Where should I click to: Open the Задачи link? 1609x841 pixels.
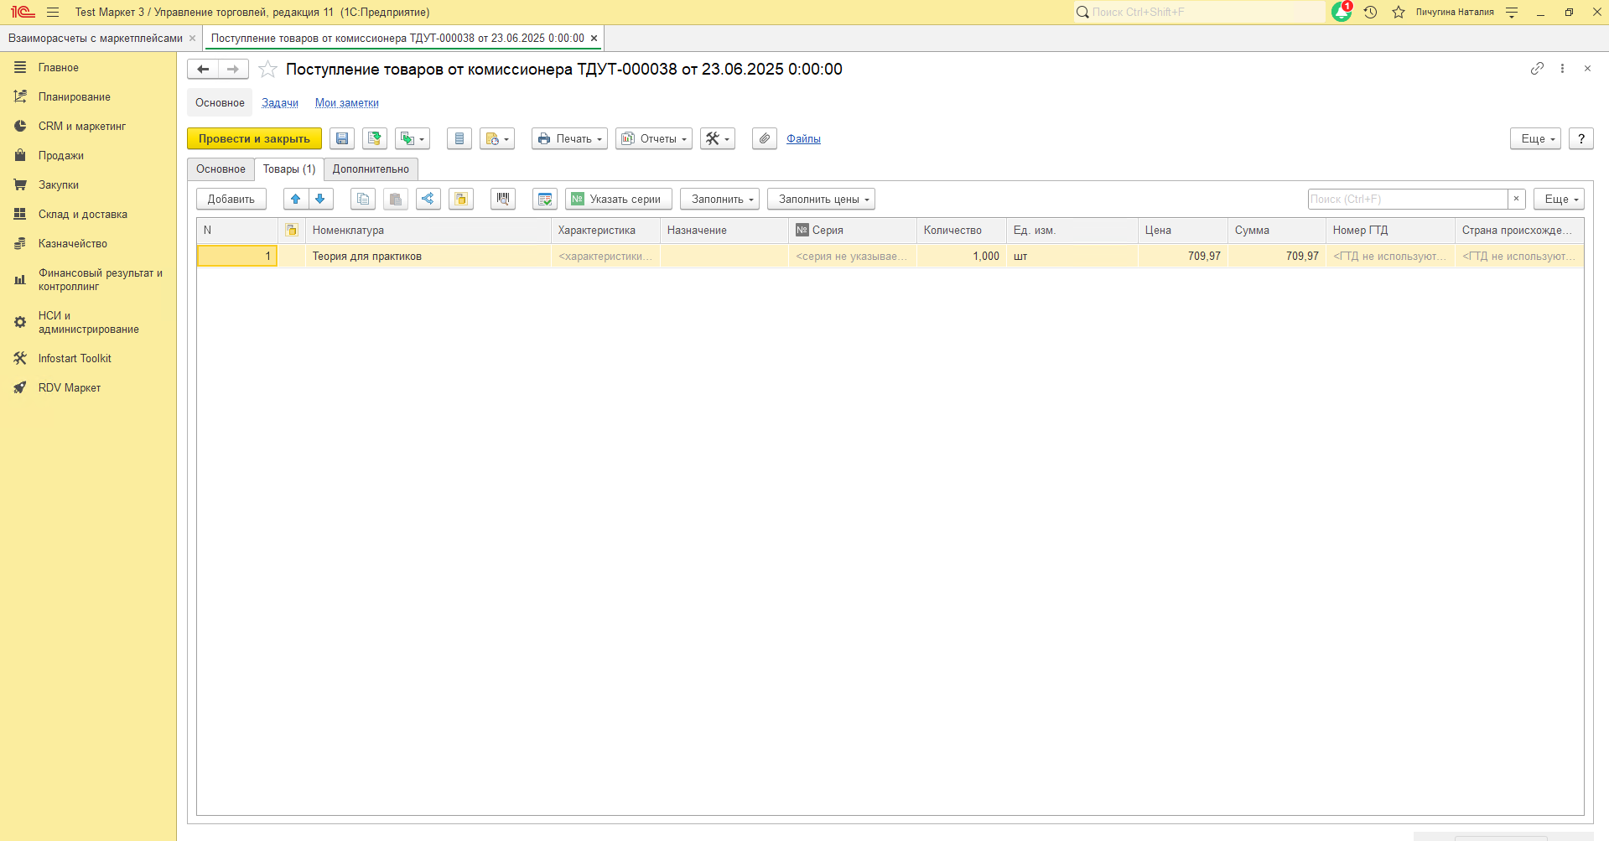point(280,103)
